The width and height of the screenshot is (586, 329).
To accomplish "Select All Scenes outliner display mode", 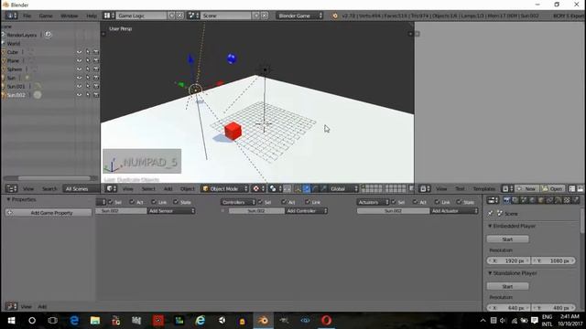I will click(x=81, y=189).
